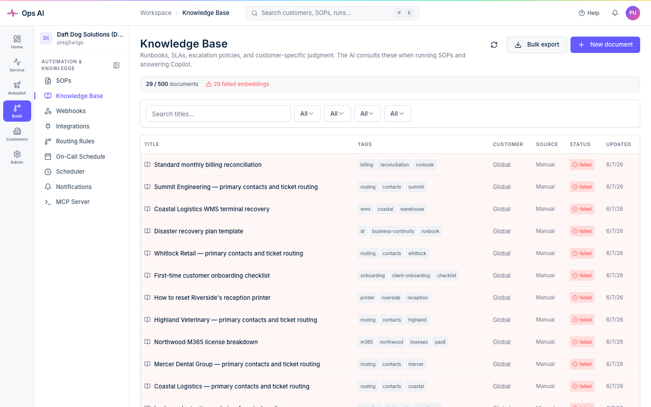651x407 pixels.
Task: Click the whitlock tag
Action: [x=417, y=253]
